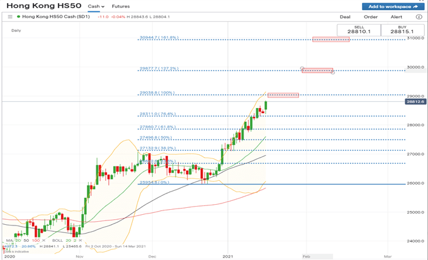Screen dimensions: 428x260
Task: Click the -11.0 change value in header
Action: click(x=103, y=17)
